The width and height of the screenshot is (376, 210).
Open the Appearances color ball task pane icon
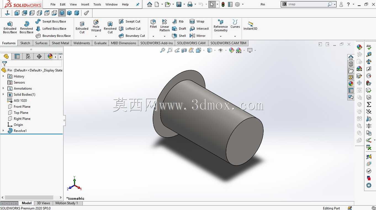pos(351,84)
